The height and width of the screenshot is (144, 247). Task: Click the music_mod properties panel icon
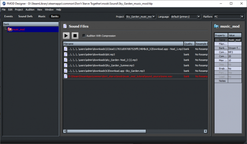click(217, 26)
